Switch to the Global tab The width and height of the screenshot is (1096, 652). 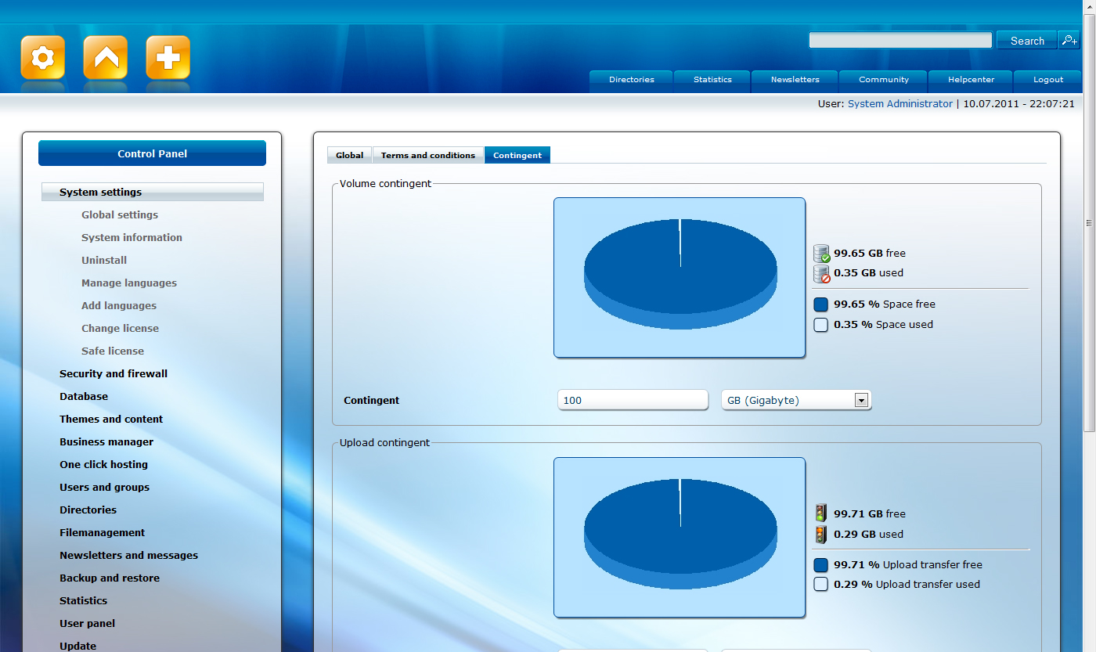tap(349, 155)
